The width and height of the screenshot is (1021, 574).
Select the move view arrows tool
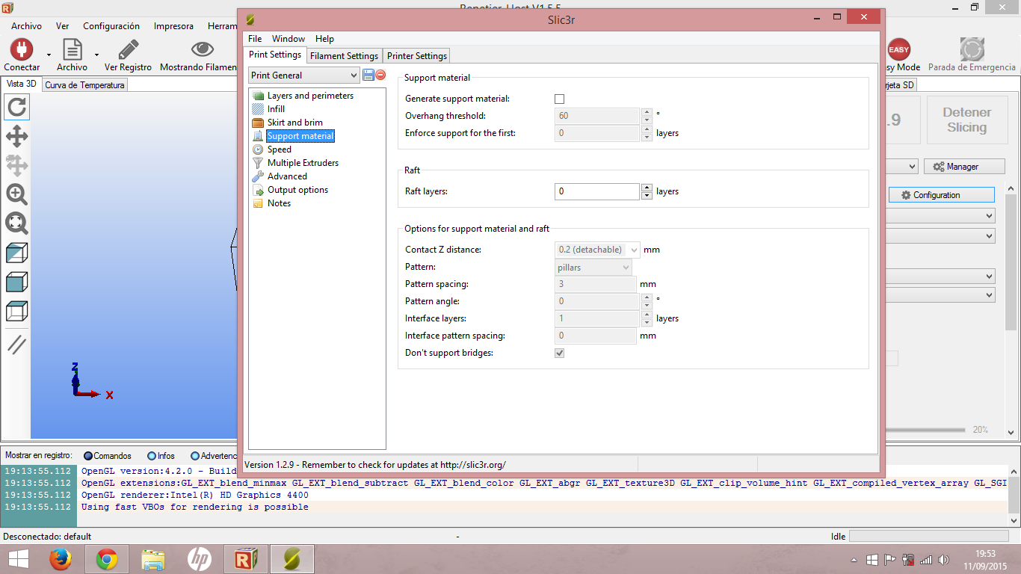click(16, 136)
